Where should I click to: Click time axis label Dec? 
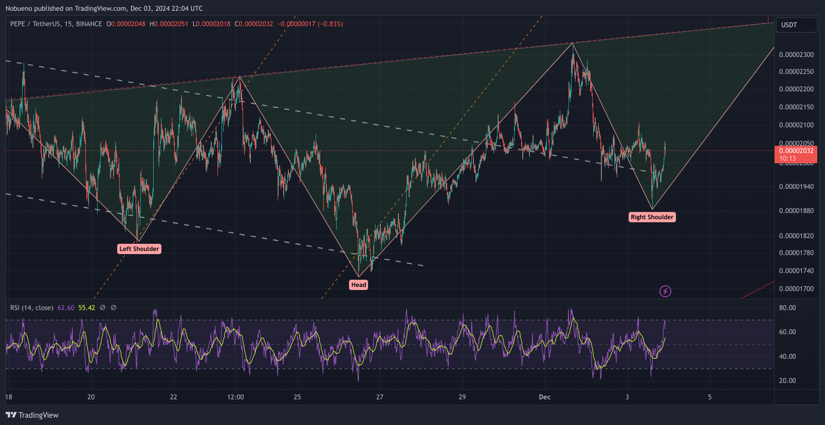click(544, 397)
